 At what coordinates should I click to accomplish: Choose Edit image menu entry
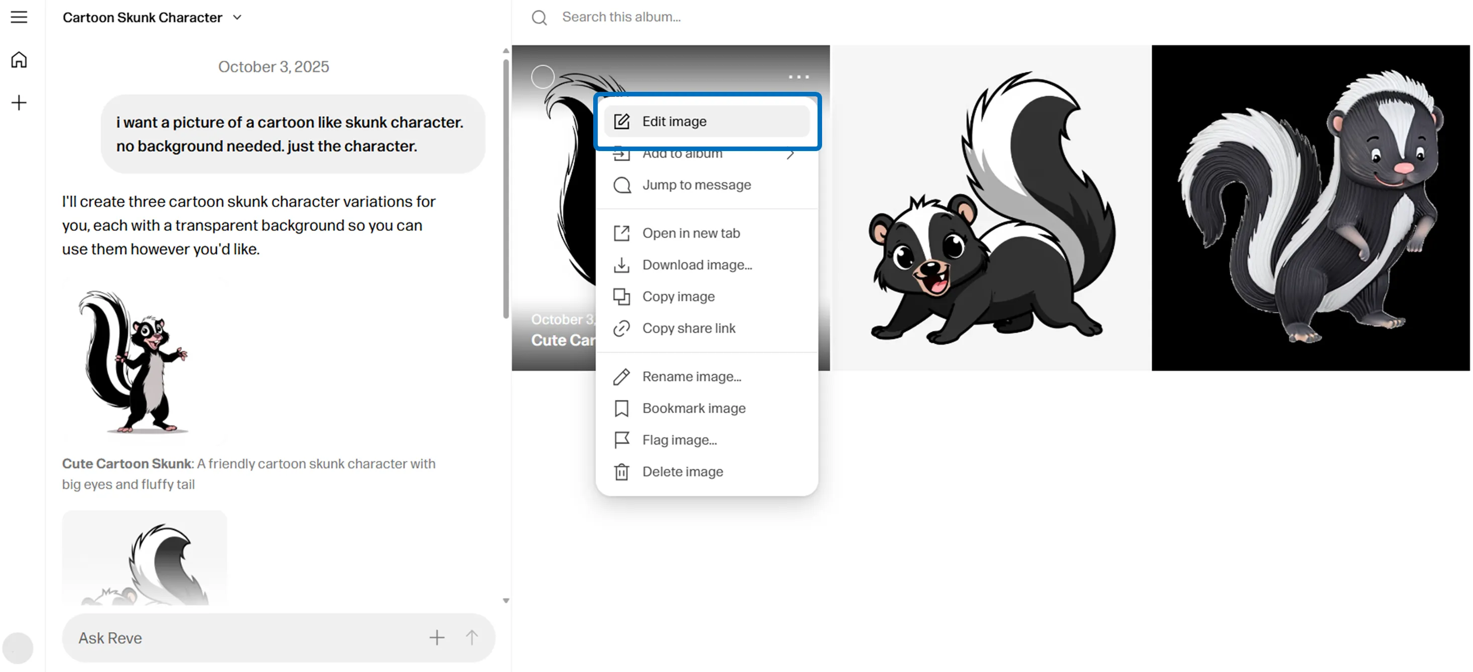(674, 121)
